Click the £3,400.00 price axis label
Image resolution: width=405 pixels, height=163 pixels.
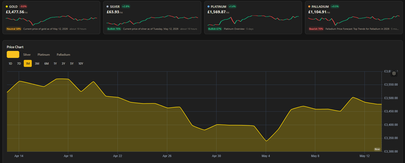391,125
